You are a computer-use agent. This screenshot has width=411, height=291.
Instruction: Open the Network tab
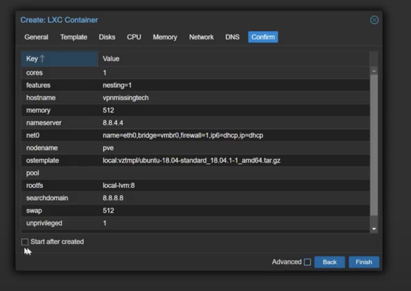coord(201,37)
